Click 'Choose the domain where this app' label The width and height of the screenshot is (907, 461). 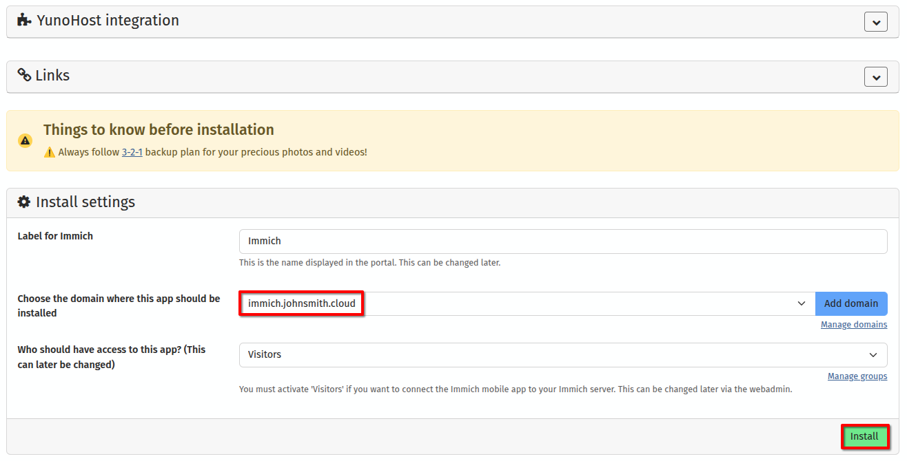[119, 306]
